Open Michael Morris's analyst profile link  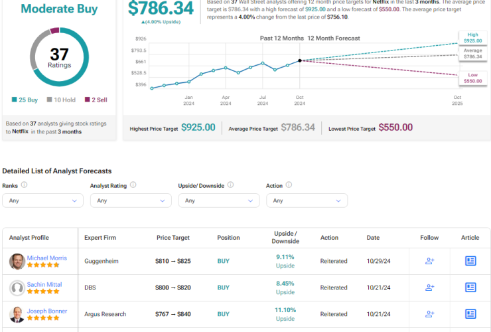(x=46, y=258)
